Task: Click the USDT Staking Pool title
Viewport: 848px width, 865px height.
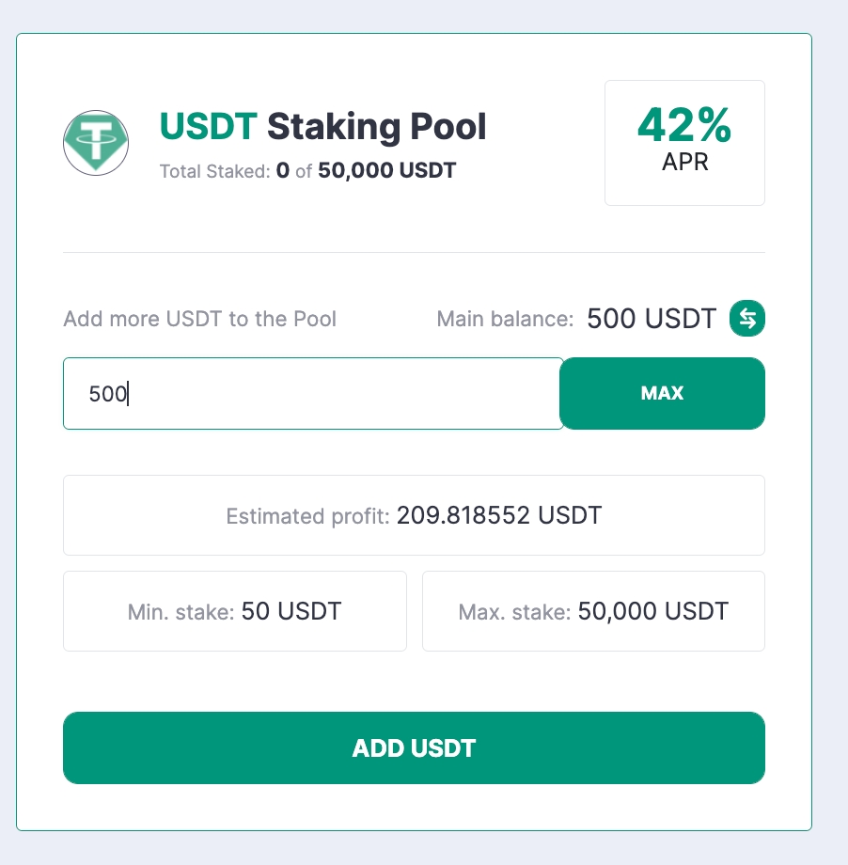Action: 323,126
